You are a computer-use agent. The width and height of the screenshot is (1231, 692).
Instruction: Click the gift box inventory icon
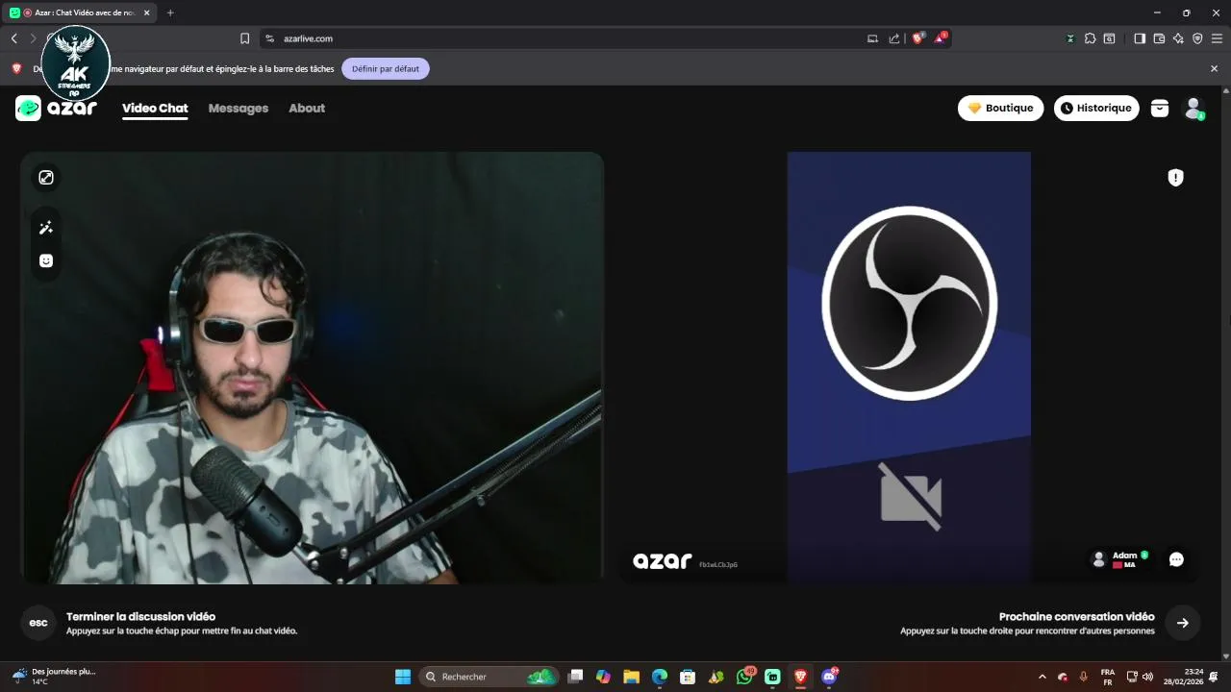[1160, 108]
